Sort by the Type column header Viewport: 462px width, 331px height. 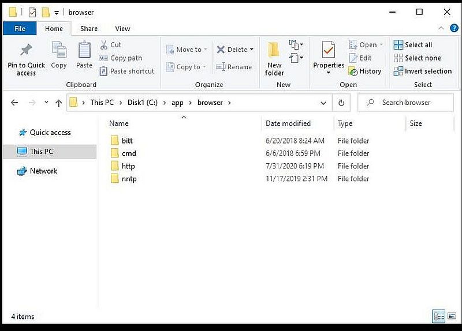pos(345,123)
